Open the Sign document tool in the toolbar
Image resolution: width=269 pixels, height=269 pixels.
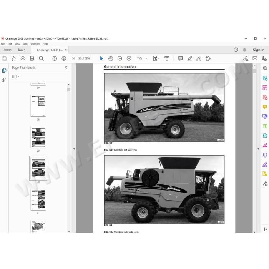[x=199, y=58]
